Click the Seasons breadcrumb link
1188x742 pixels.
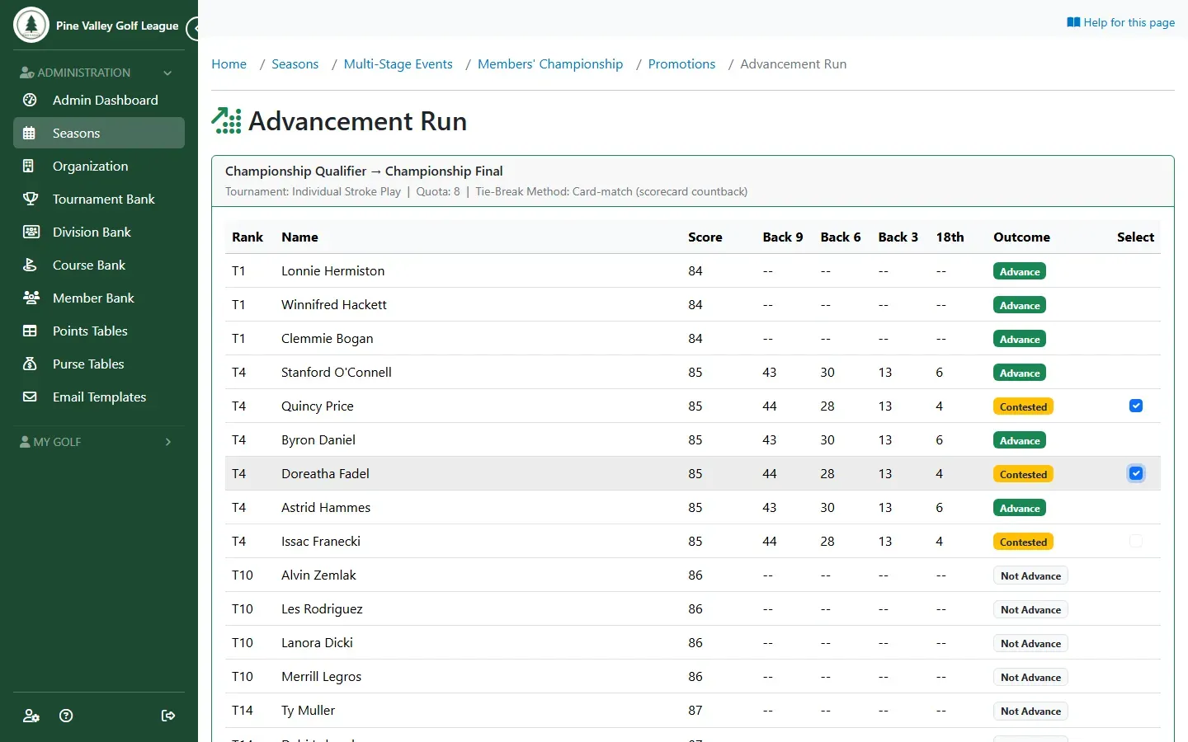coord(295,64)
